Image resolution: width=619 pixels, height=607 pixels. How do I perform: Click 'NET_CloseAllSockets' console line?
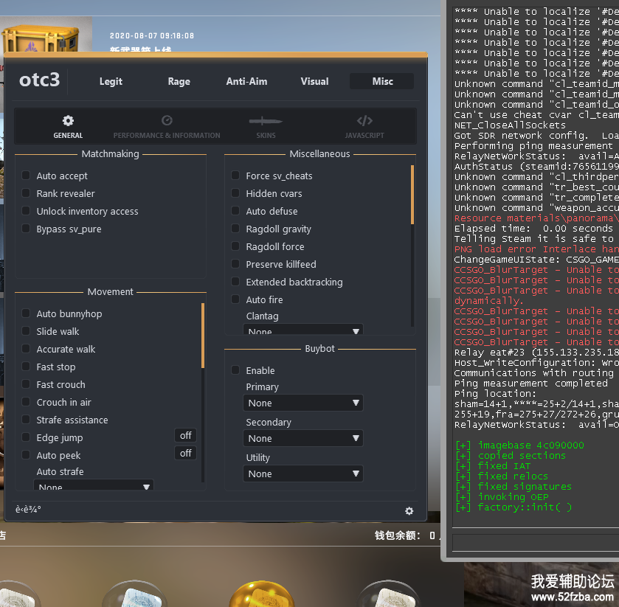point(510,125)
